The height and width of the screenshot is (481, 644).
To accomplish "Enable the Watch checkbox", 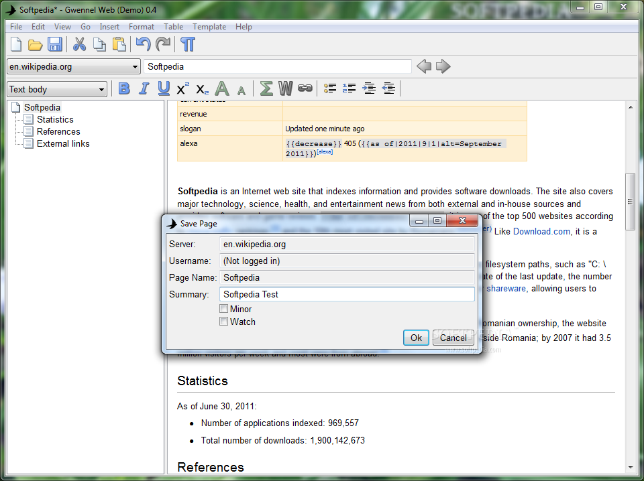I will tap(223, 321).
